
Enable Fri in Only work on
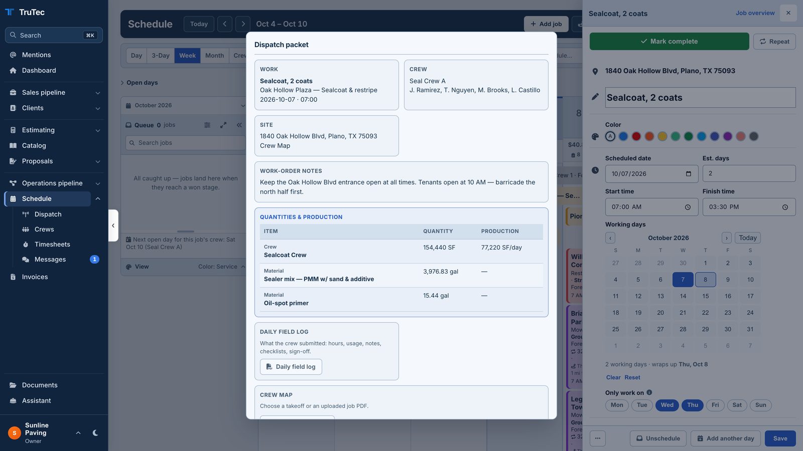click(x=715, y=405)
